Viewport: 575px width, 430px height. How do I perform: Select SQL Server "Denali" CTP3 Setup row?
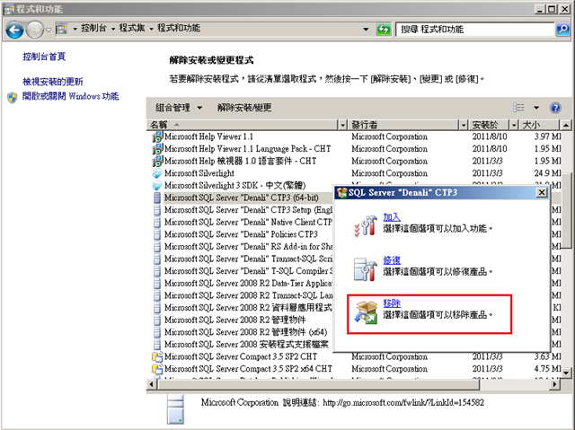tap(242, 210)
